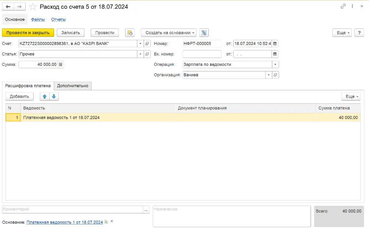Copy link to document icon
This screenshot has height=228, width=369.
pos(343,6)
